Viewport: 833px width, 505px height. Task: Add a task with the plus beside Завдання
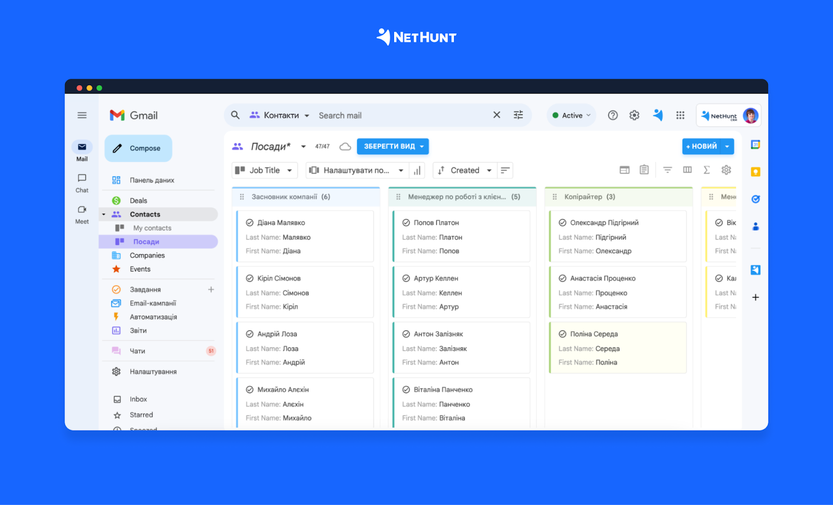(211, 290)
